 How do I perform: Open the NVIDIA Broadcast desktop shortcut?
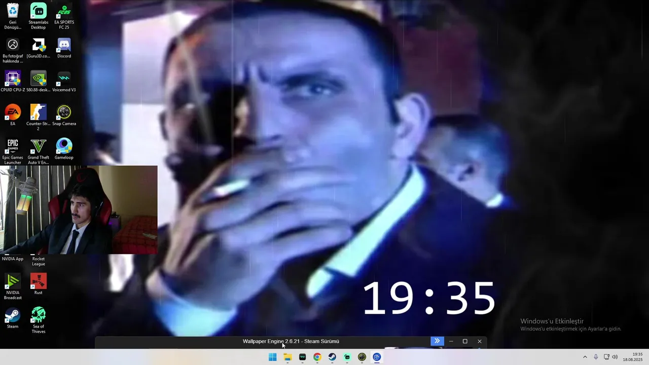tap(13, 286)
